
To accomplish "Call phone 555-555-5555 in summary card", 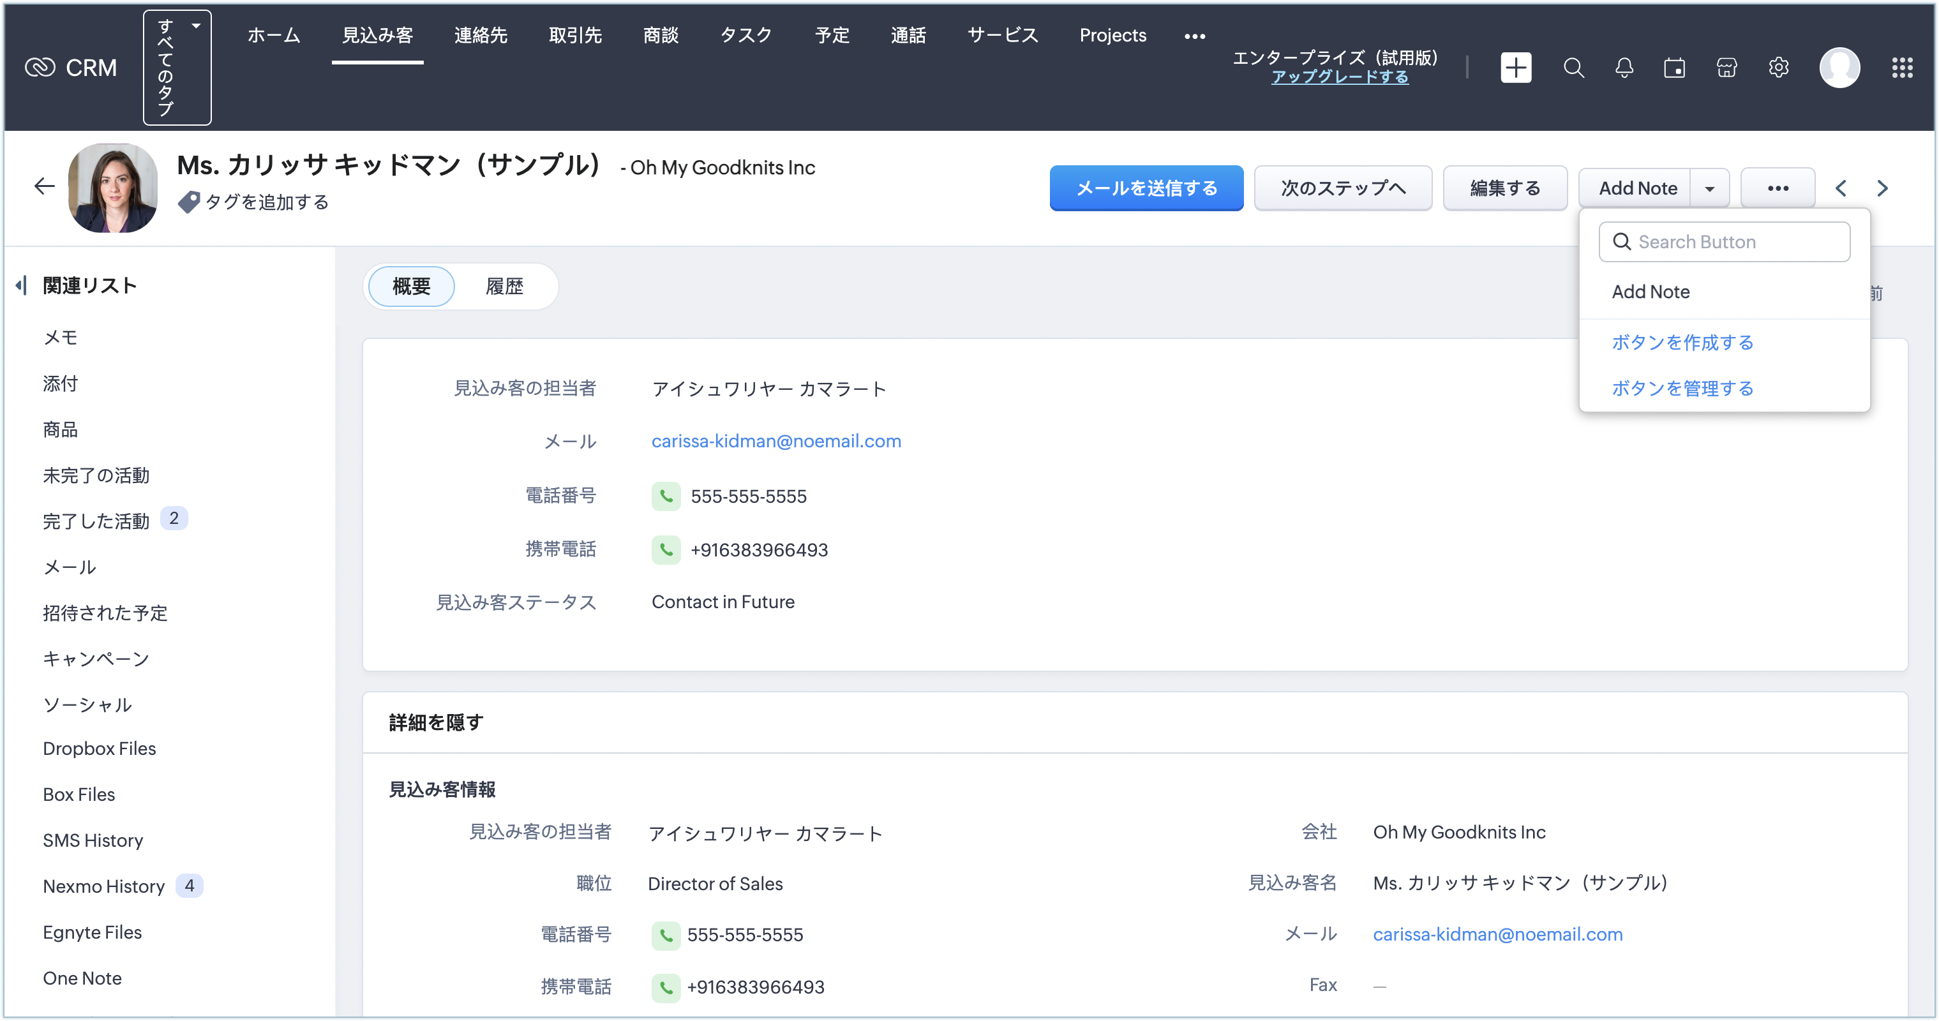I will coord(666,496).
